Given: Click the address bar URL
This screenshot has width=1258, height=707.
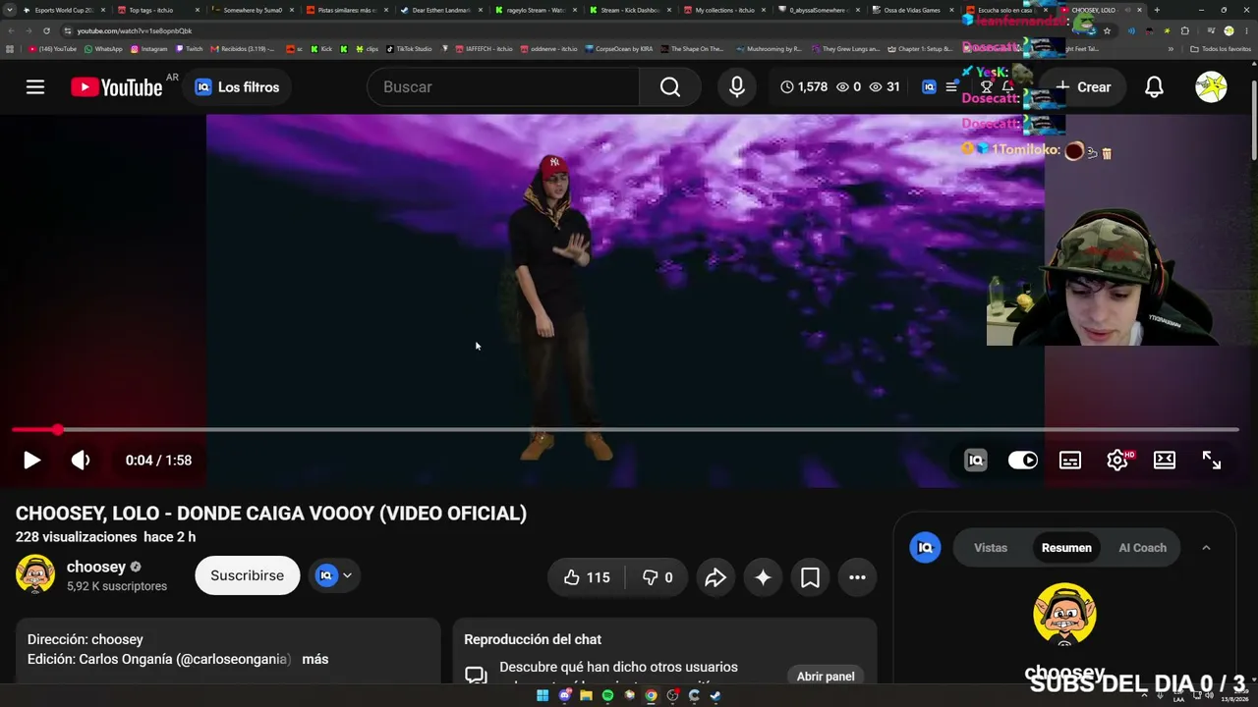Looking at the screenshot, I should [136, 30].
